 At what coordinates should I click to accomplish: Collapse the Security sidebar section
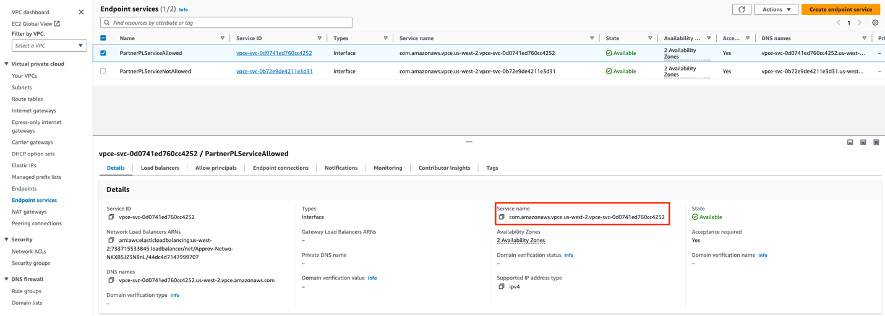[x=6, y=239]
